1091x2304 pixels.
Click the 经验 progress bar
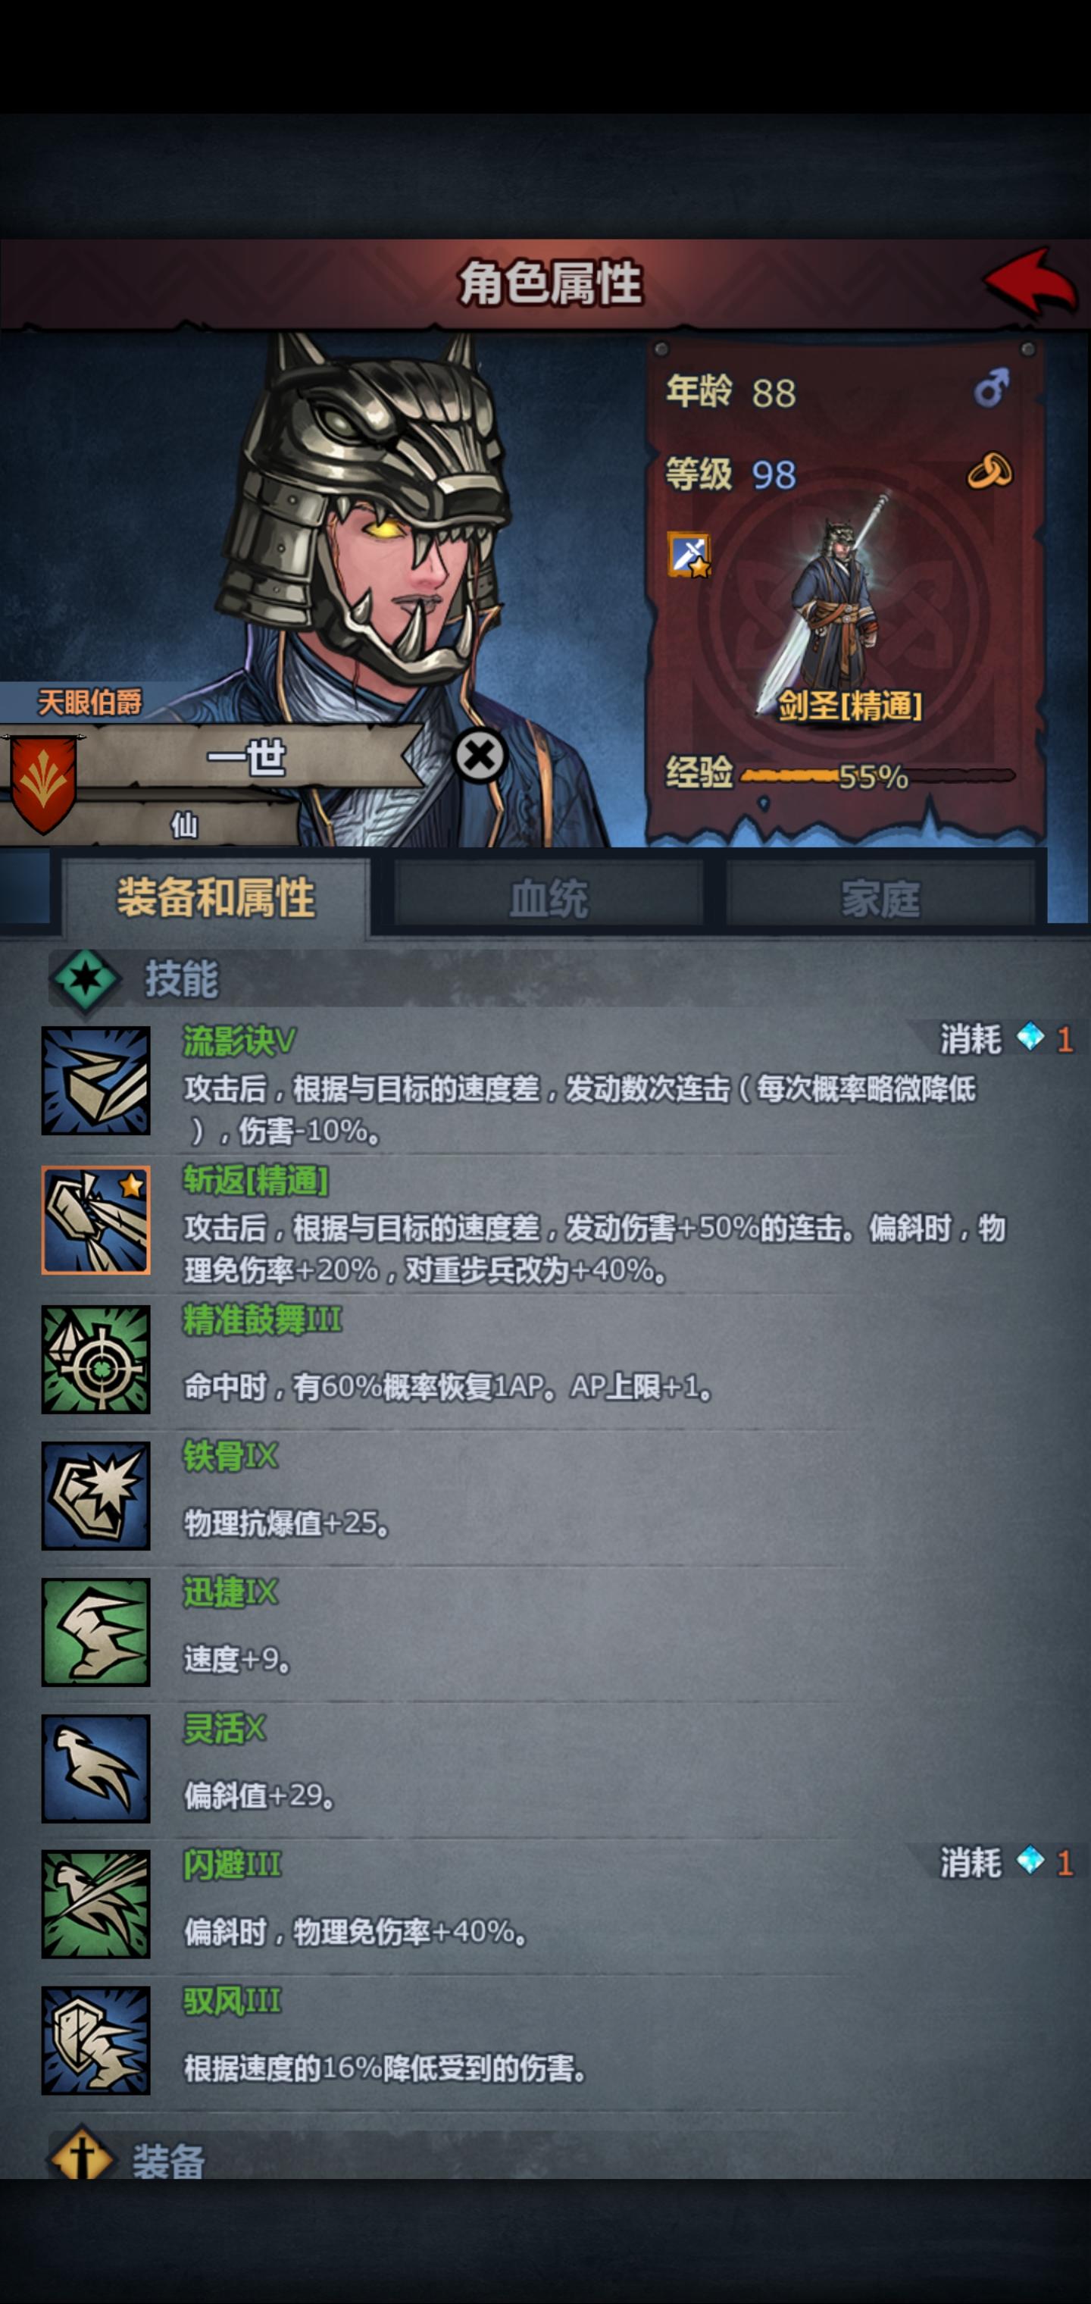pyautogui.click(x=877, y=775)
